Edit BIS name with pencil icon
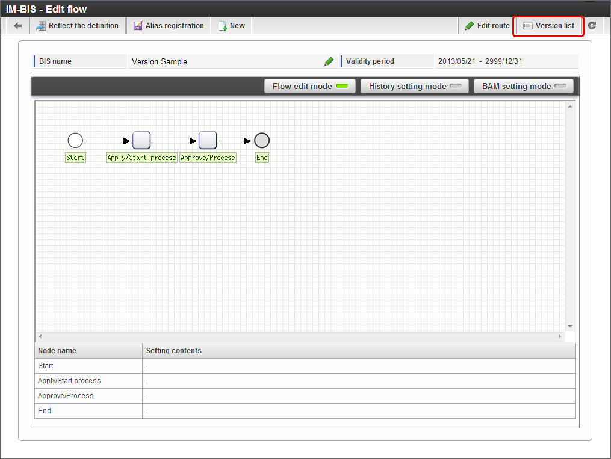Image resolution: width=611 pixels, height=459 pixels. point(329,61)
